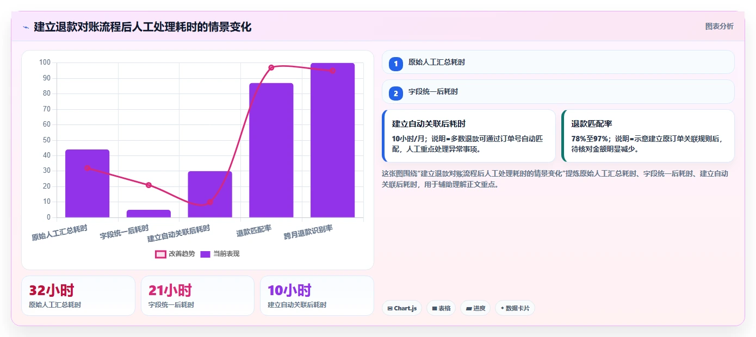The height and width of the screenshot is (337, 756).
Task: Click the y-axis value 100
Action: [x=45, y=63]
